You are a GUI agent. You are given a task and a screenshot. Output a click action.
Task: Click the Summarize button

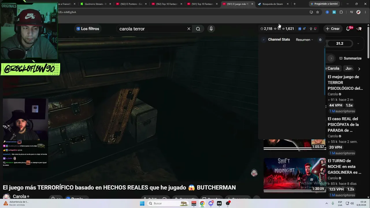350,58
